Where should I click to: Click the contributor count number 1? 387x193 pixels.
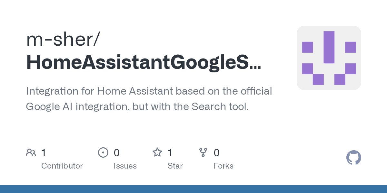pyautogui.click(x=44, y=152)
